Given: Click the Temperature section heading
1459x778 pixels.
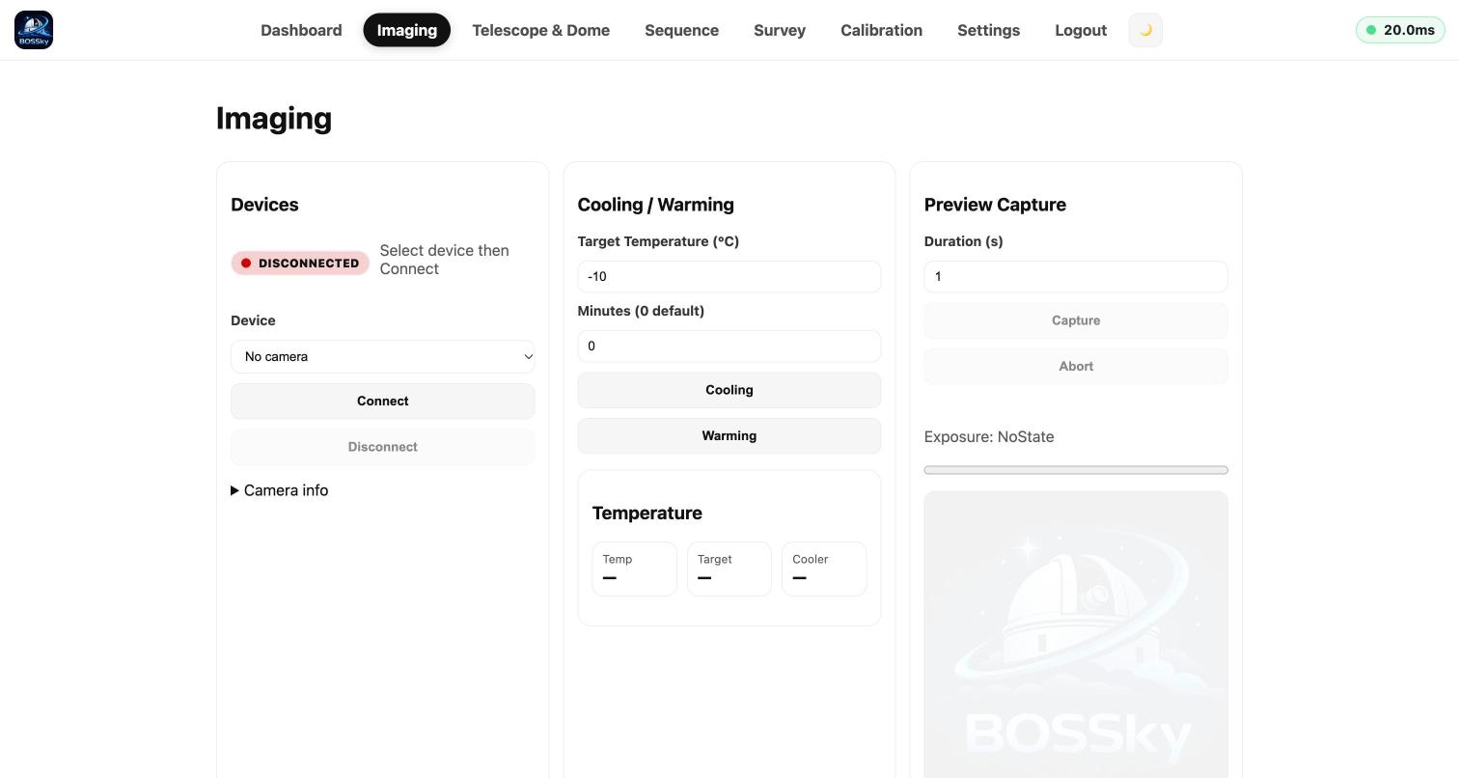Looking at the screenshot, I should [x=647, y=514].
